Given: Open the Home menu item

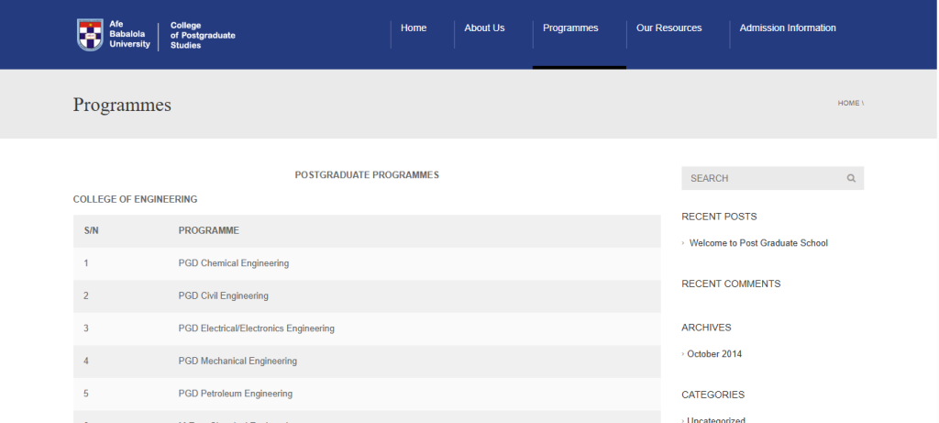Looking at the screenshot, I should [x=414, y=28].
